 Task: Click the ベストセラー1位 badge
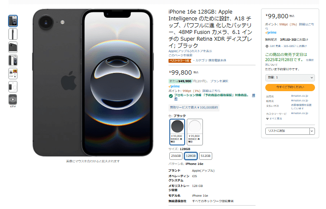(180, 61)
